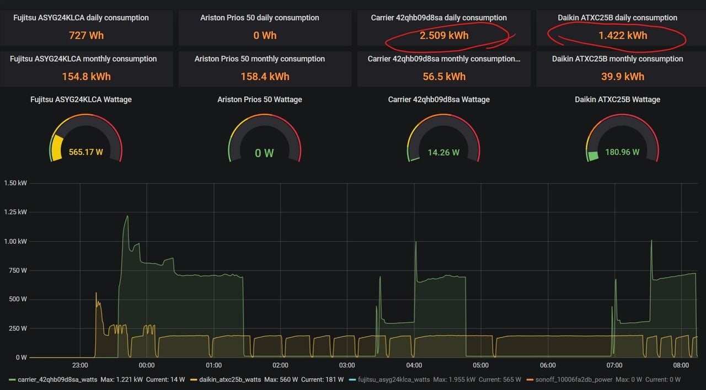Click the Ariston gauge showing 0 W

(x=265, y=138)
